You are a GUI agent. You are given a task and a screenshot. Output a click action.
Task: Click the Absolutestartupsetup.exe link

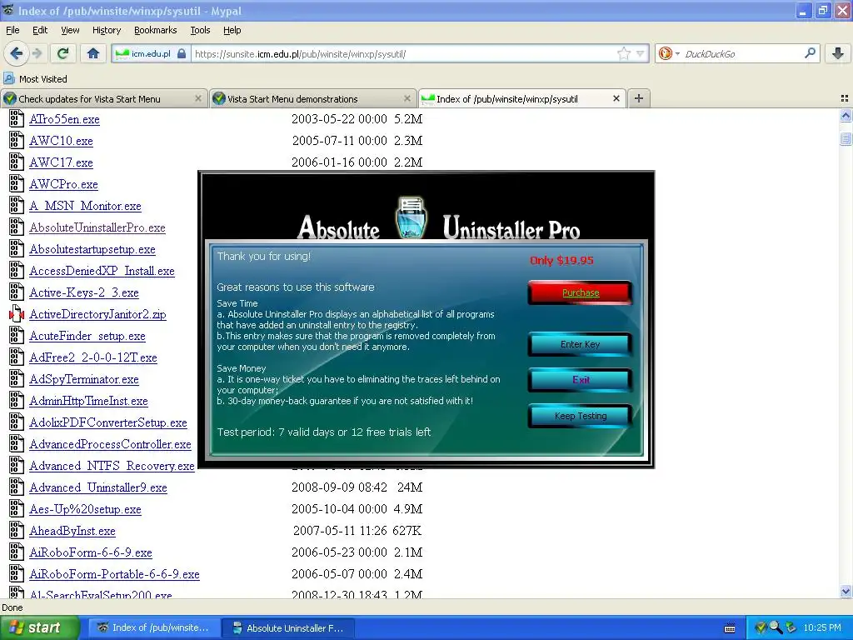[x=92, y=249]
